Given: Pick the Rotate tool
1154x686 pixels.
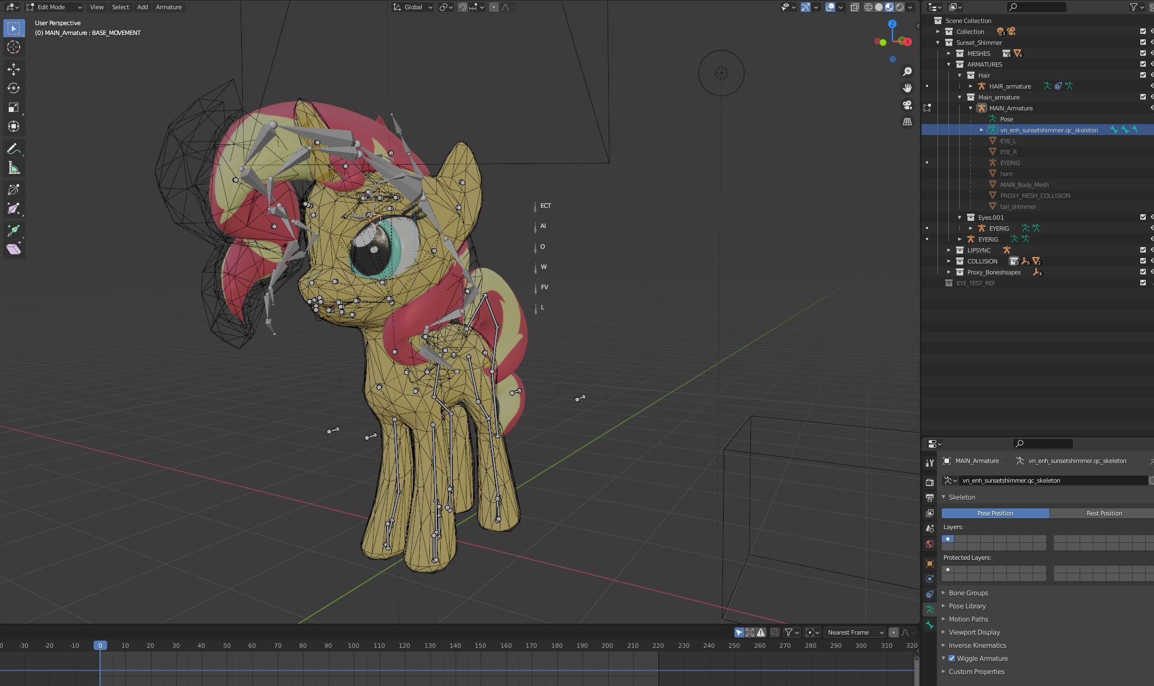Looking at the screenshot, I should pyautogui.click(x=14, y=88).
